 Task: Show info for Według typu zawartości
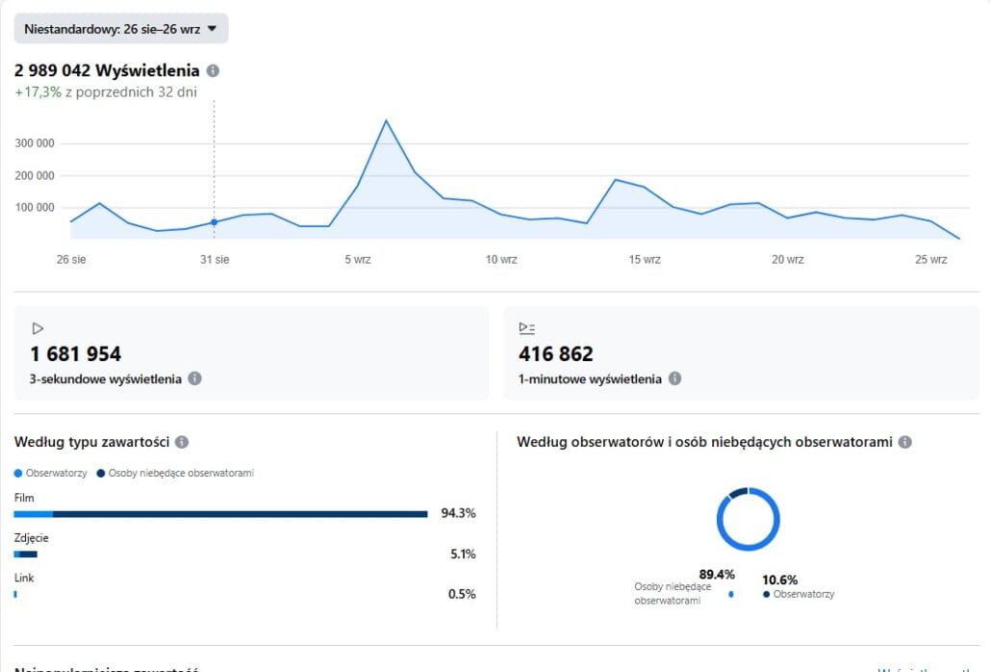[x=182, y=442]
